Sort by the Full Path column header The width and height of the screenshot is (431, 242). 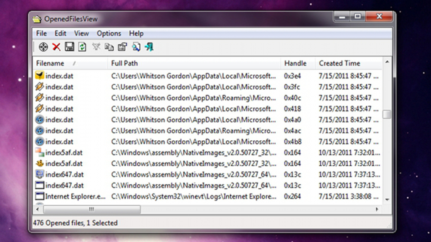tap(194, 63)
